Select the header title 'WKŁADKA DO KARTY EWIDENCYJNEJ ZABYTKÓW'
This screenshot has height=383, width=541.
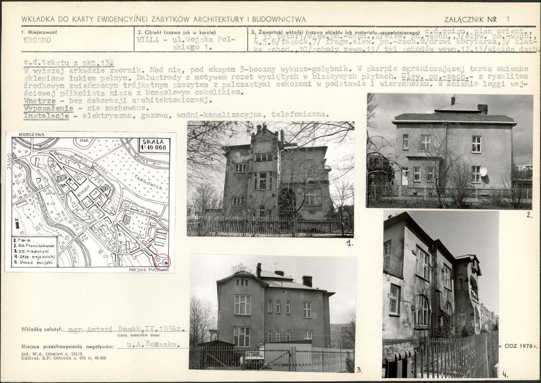(x=163, y=19)
